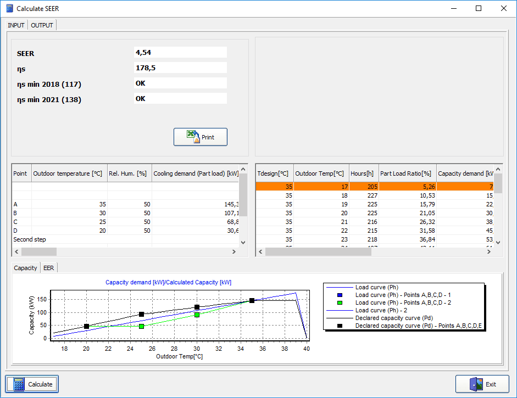Click the SEER result field showing 4,54
This screenshot has width=517, height=398.
click(x=180, y=52)
